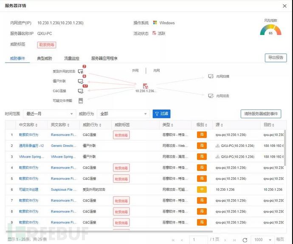The image size is (293, 244).
Task: Click the 导出报告 button
Action: click(x=276, y=58)
